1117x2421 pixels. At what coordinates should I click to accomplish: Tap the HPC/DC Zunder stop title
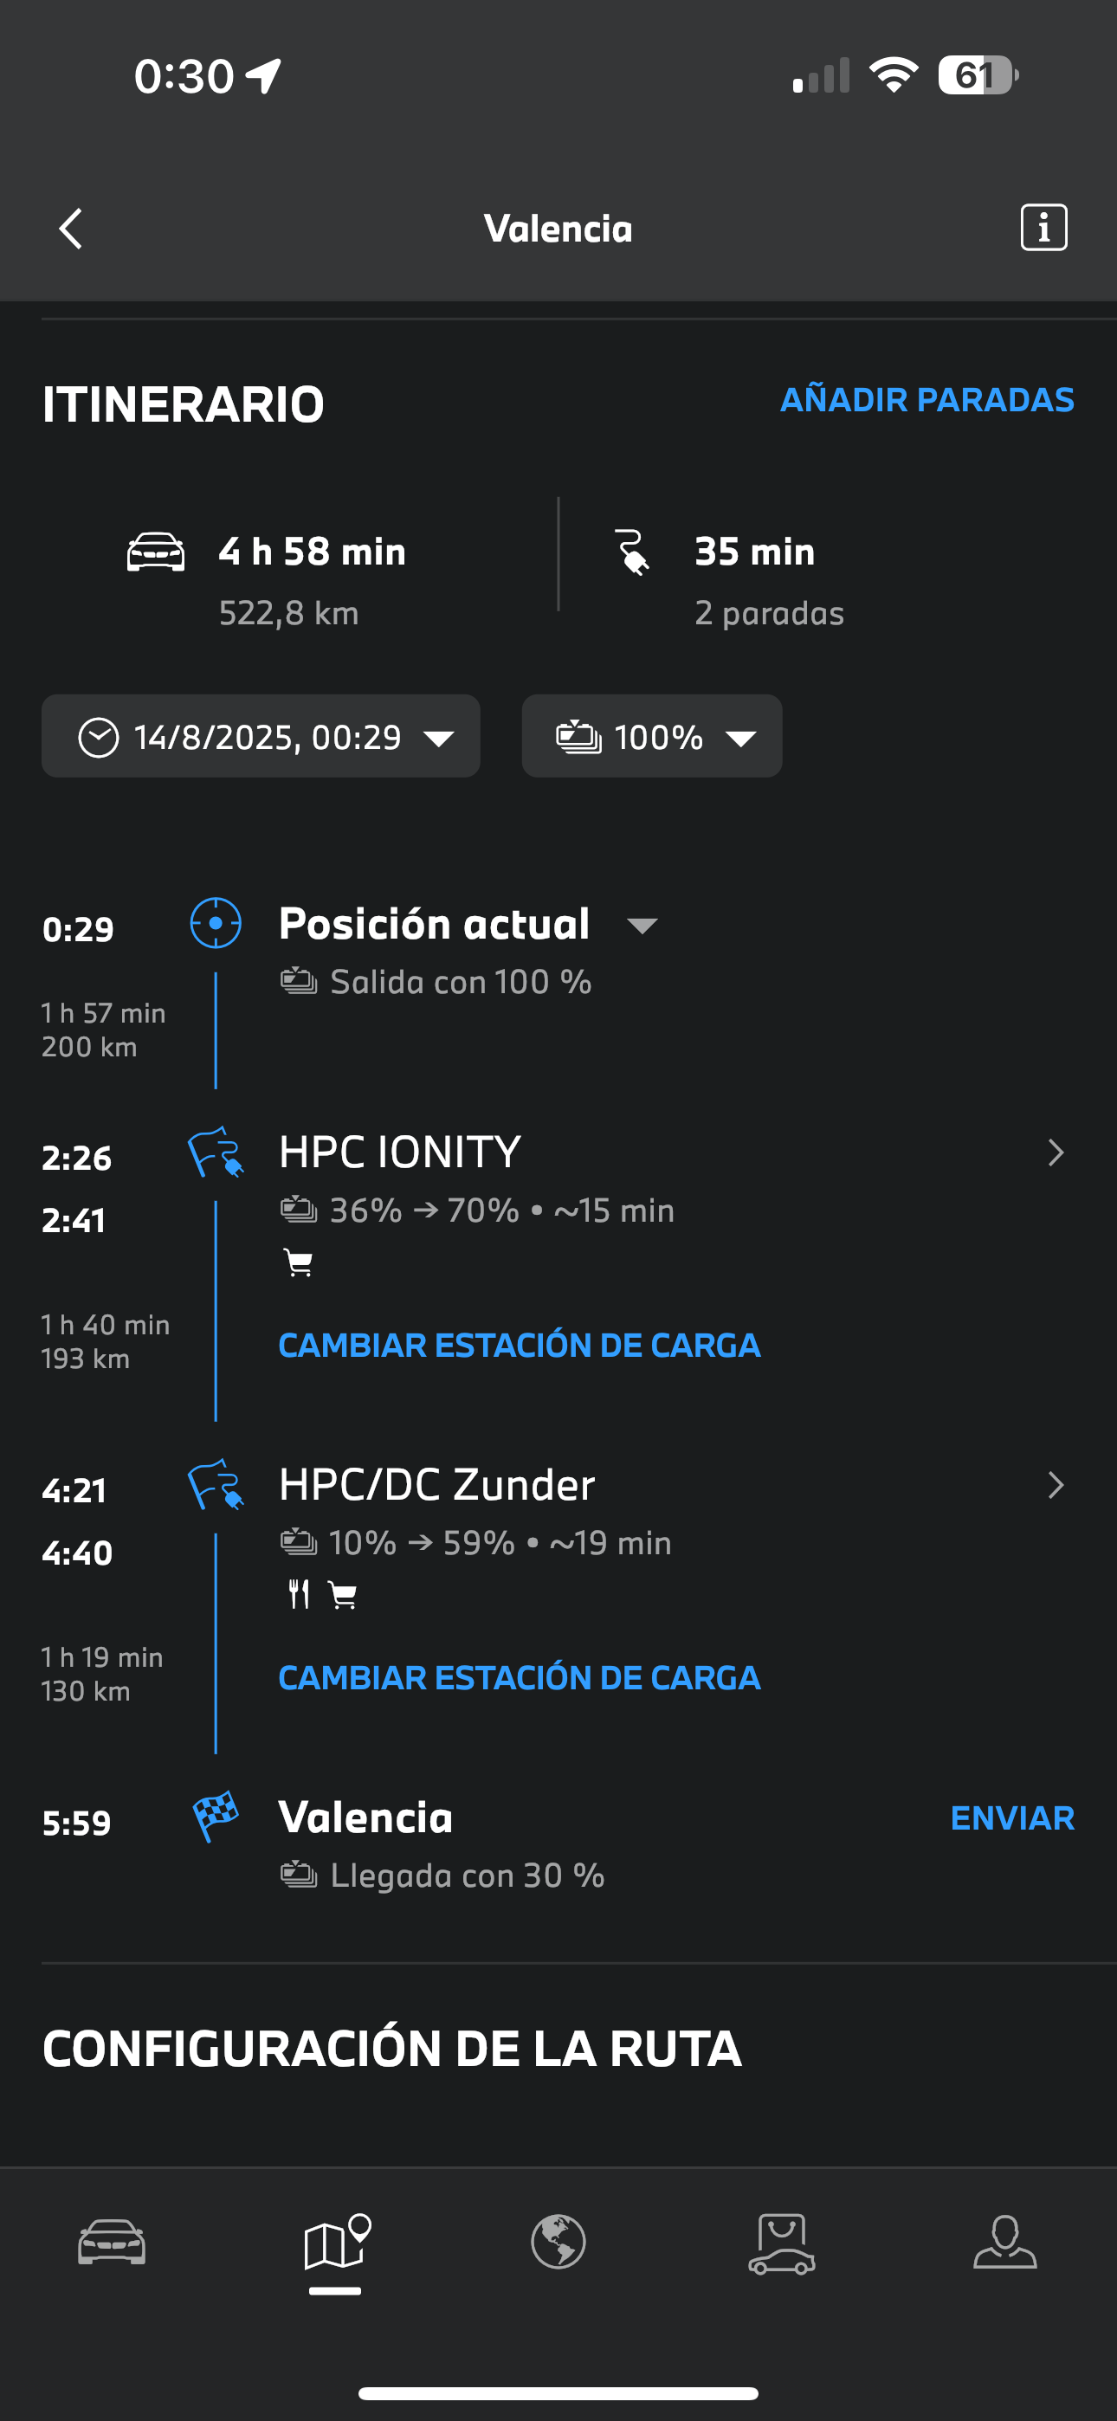436,1485
